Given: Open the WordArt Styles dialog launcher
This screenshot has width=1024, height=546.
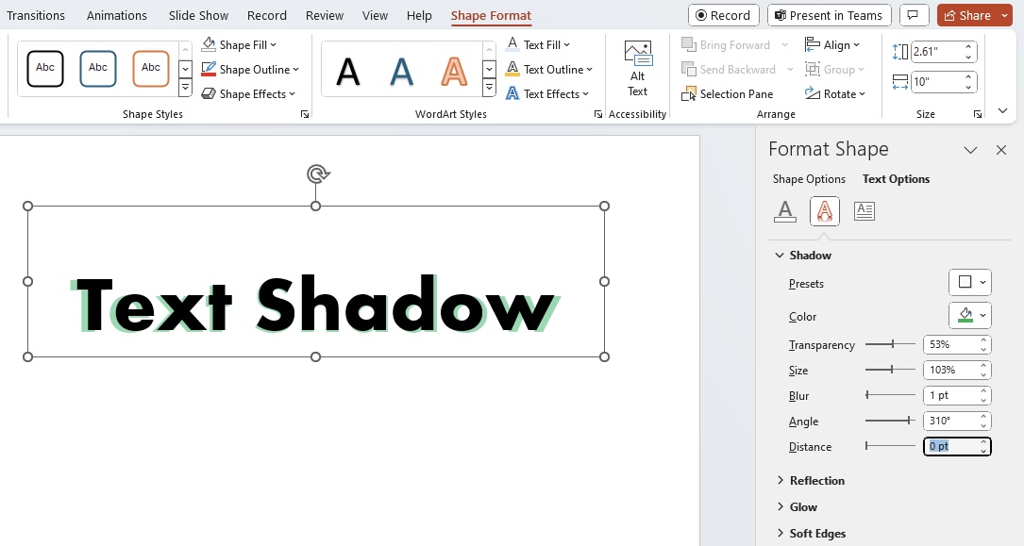Looking at the screenshot, I should point(598,114).
